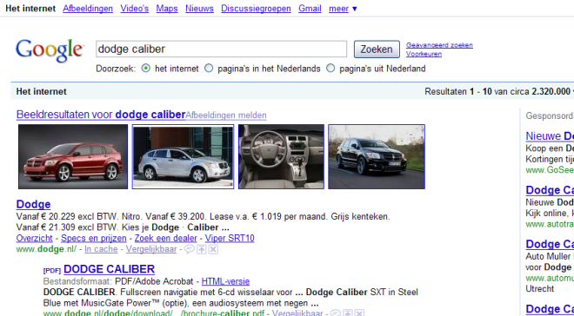Open Gmail from the top bar
574x316 pixels.
[310, 9]
